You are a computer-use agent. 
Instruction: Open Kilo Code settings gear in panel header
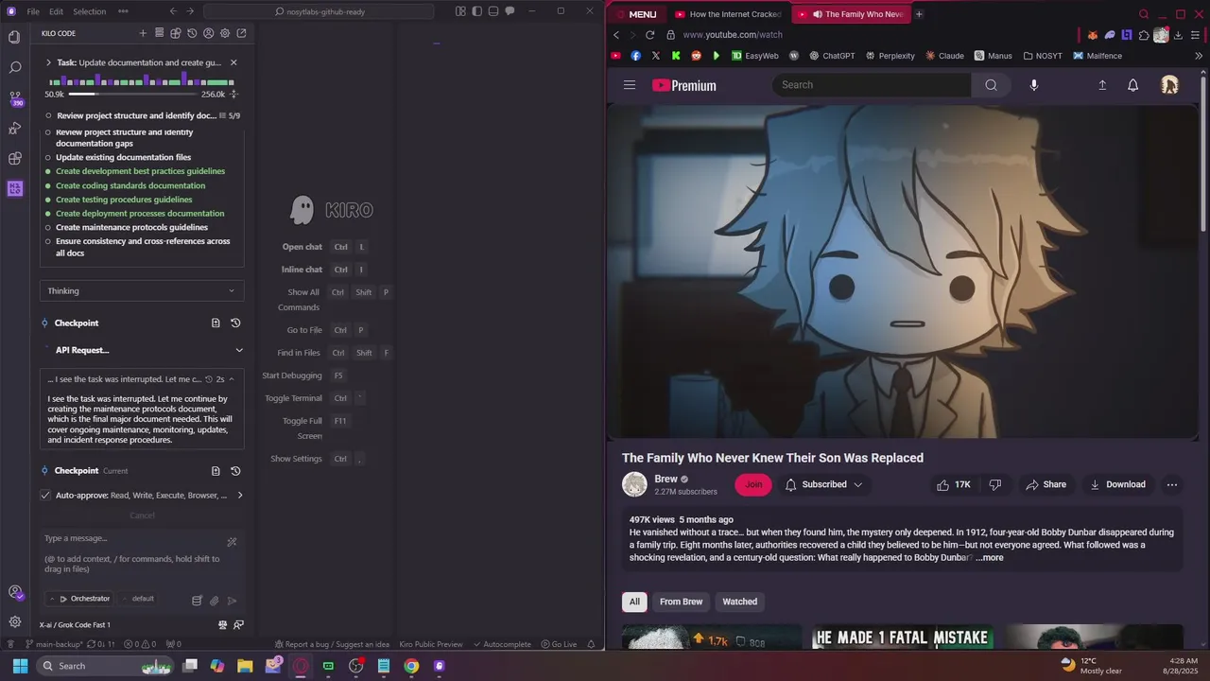[x=225, y=33]
